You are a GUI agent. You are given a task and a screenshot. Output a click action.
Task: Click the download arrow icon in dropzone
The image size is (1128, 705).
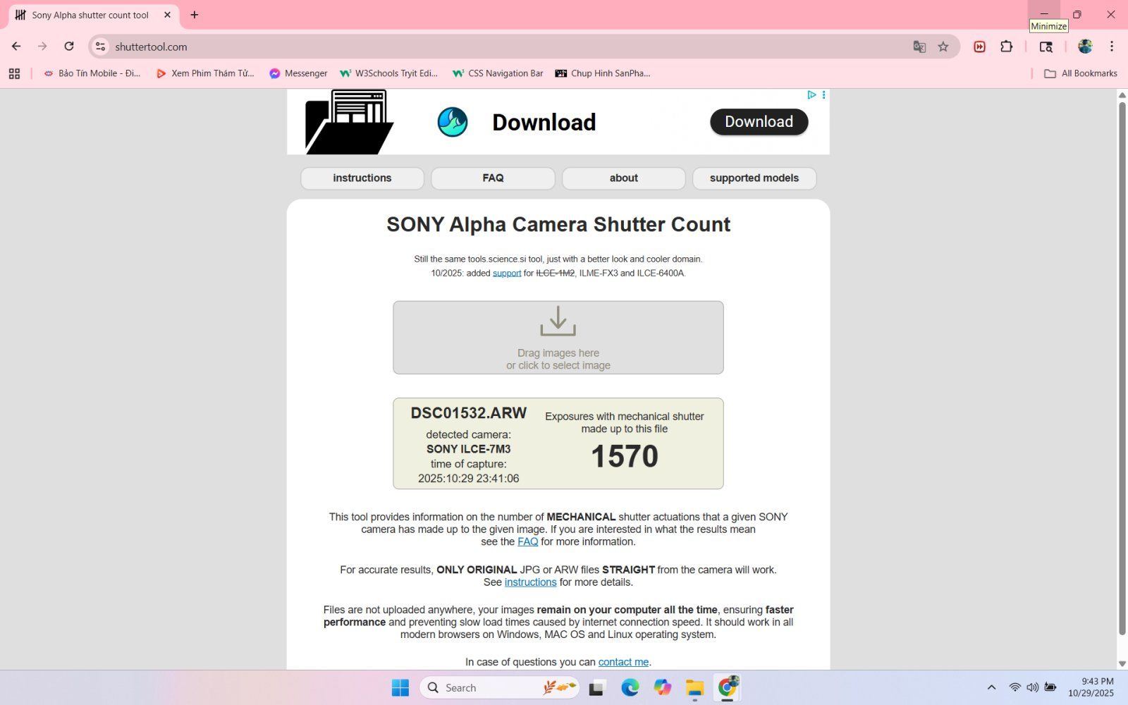558,321
